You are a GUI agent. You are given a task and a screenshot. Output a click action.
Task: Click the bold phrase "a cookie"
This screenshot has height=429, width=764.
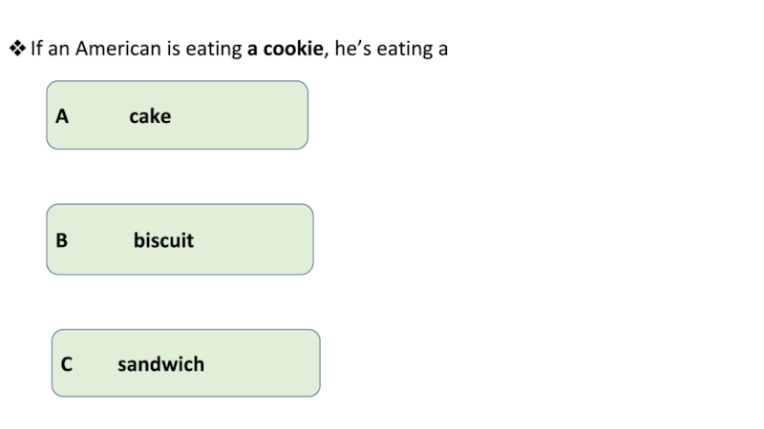tap(285, 49)
